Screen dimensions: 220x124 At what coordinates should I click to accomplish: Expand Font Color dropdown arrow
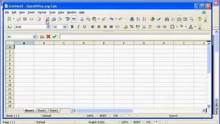(195, 27)
